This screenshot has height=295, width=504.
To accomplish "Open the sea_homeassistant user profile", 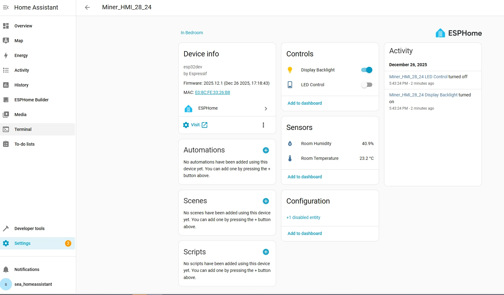I will click(x=33, y=284).
